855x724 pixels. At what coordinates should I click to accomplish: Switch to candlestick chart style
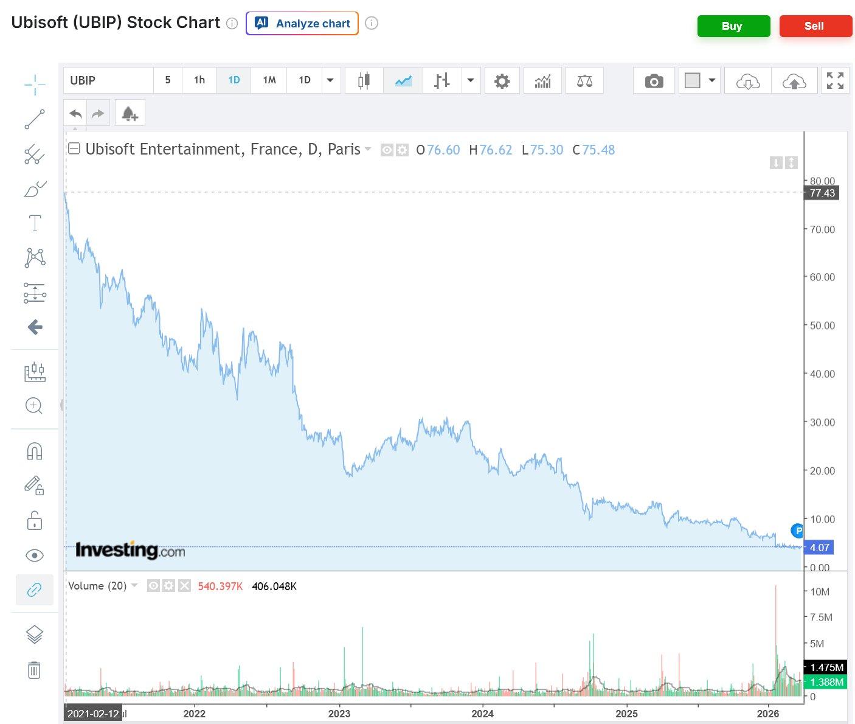[364, 80]
